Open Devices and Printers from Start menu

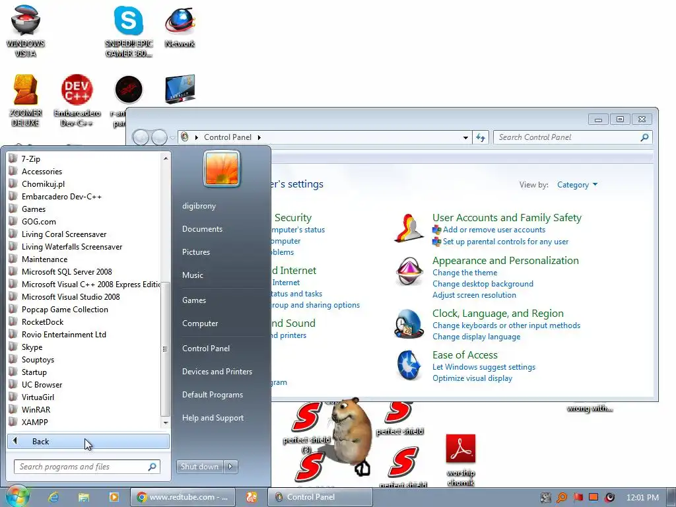[x=217, y=372]
